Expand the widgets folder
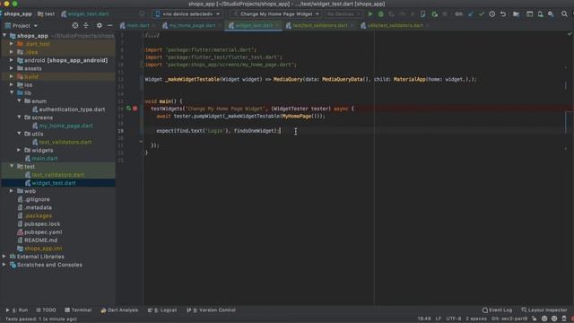This screenshot has height=323, width=574. [19, 150]
